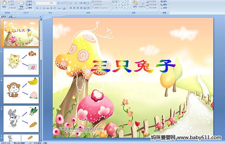Toggle Underline formatting

[x=44, y=8]
